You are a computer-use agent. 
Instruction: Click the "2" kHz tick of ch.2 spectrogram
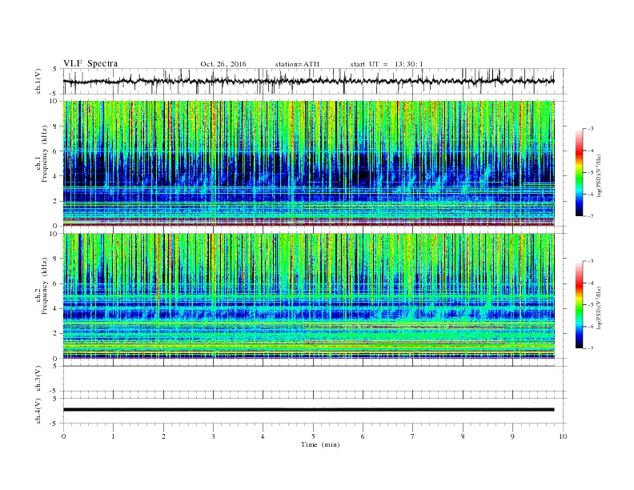[x=55, y=334]
